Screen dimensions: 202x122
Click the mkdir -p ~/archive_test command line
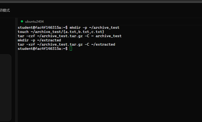94,27
